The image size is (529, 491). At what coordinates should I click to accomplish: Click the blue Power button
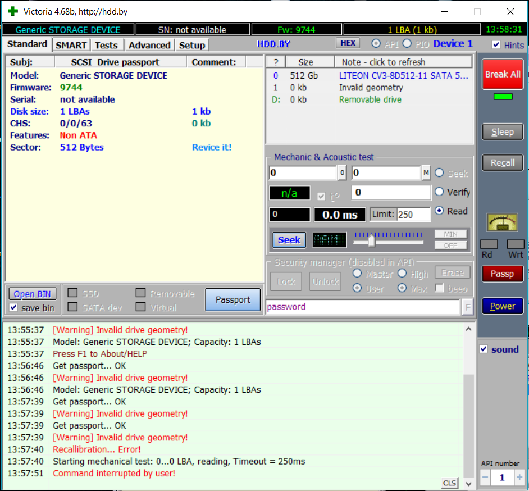[503, 306]
